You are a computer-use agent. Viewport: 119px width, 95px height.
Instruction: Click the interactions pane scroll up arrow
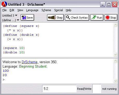pyautogui.click(x=115, y=61)
